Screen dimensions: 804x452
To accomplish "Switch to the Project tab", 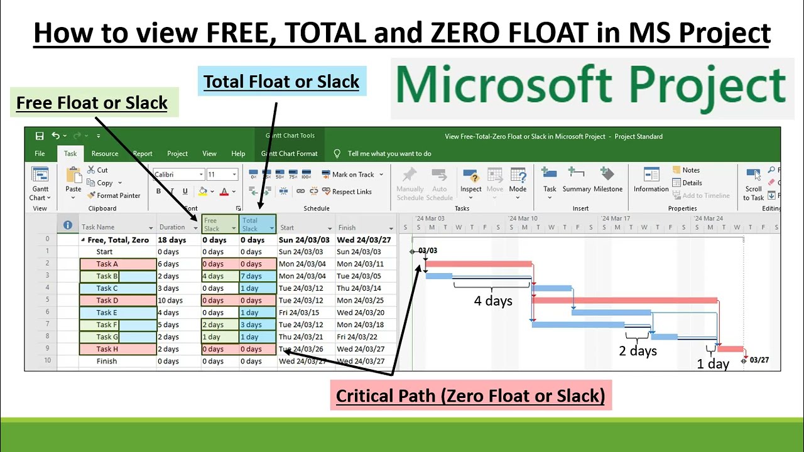I will click(177, 153).
